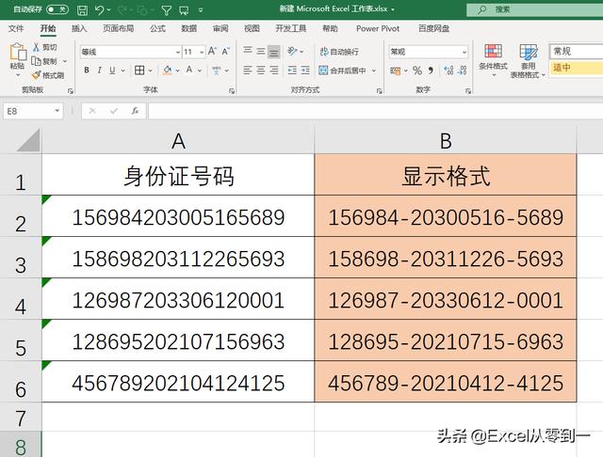Click the Increase Decimal icon
Image resolution: width=603 pixels, height=457 pixels.
click(448, 71)
